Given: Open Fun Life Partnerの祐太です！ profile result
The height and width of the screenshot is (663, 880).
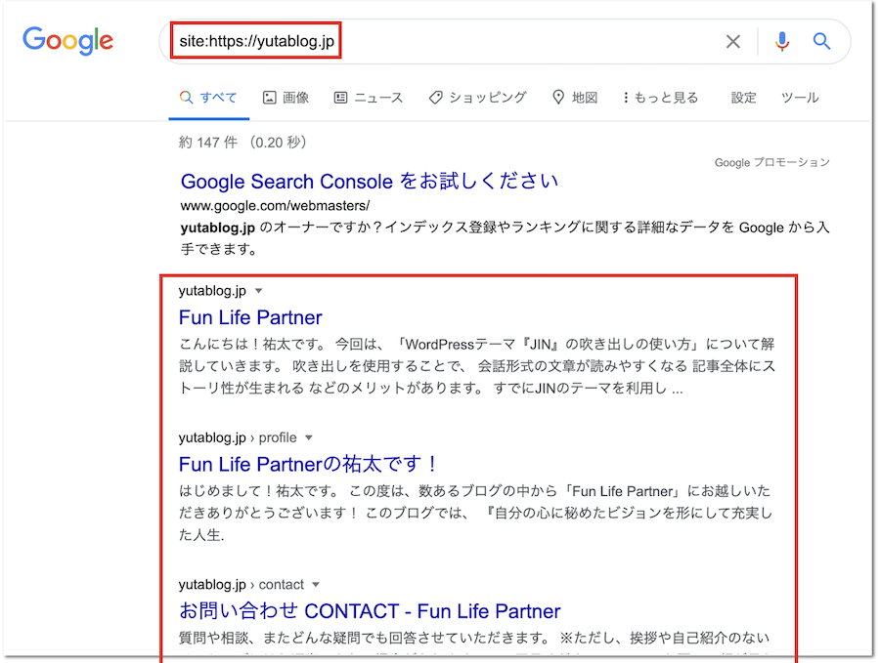Looking at the screenshot, I should click(x=309, y=464).
